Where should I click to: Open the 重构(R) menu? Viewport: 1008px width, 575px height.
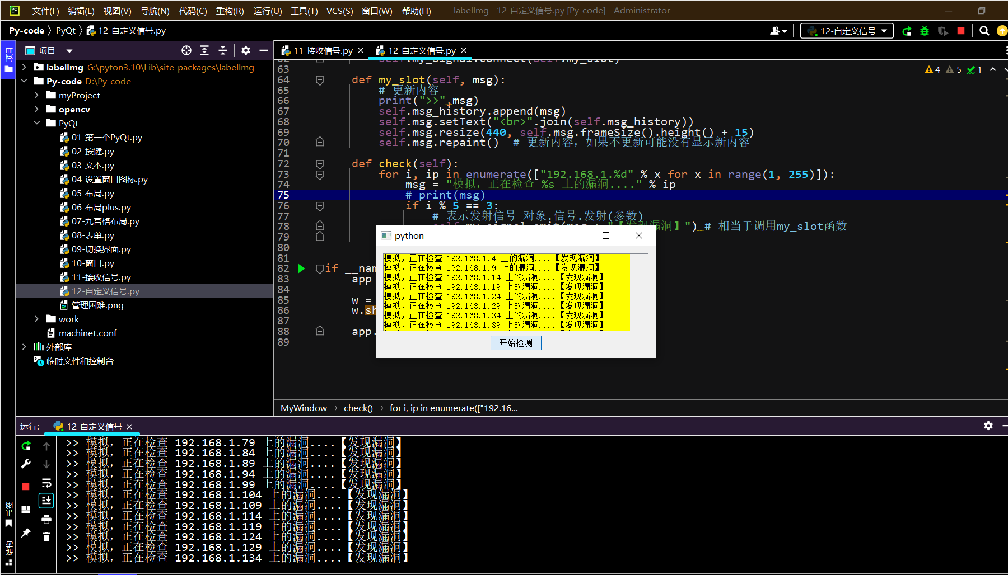[230, 11]
